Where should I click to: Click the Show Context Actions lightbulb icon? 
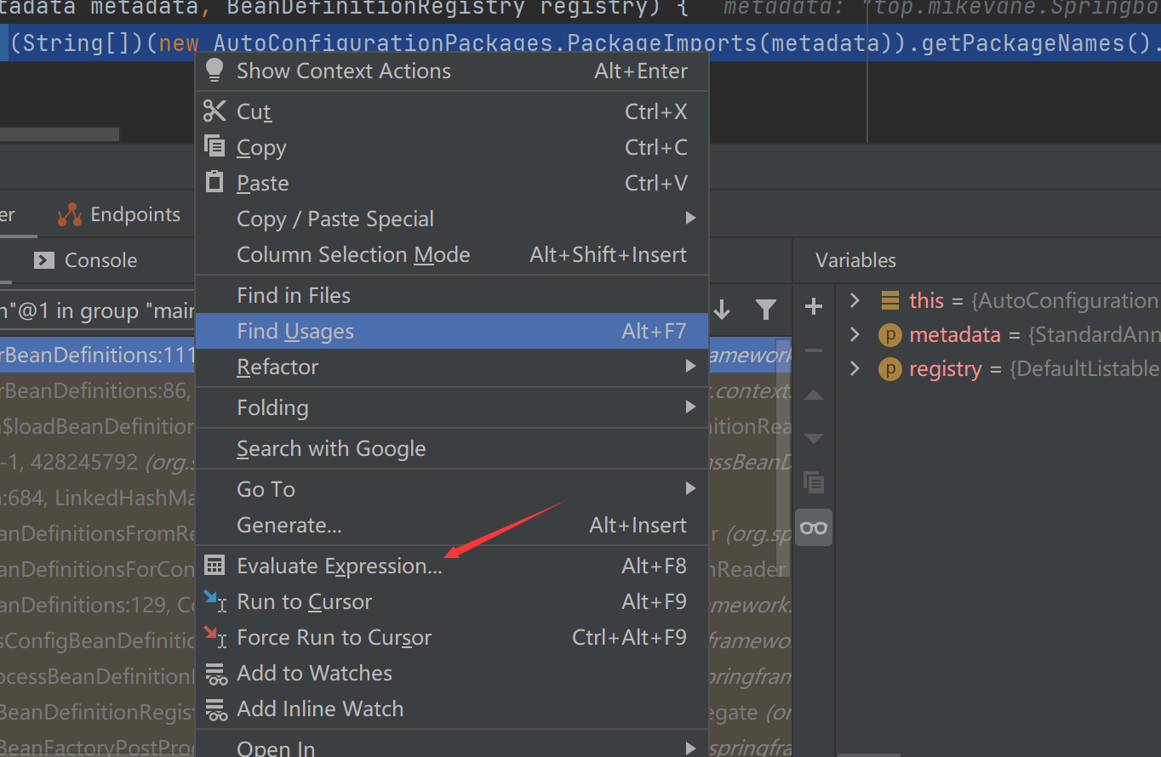coord(214,71)
